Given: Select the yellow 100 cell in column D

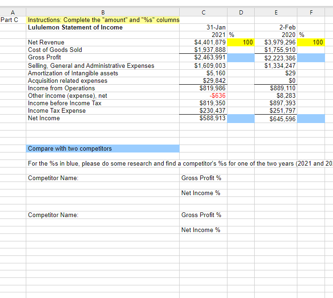Looking at the screenshot, I should (x=241, y=43).
